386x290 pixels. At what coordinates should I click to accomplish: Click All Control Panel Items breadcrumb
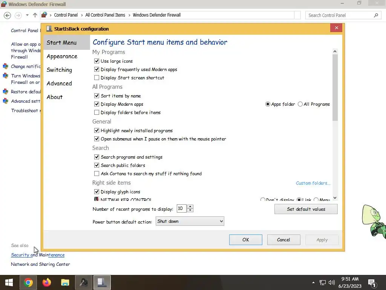click(x=105, y=15)
